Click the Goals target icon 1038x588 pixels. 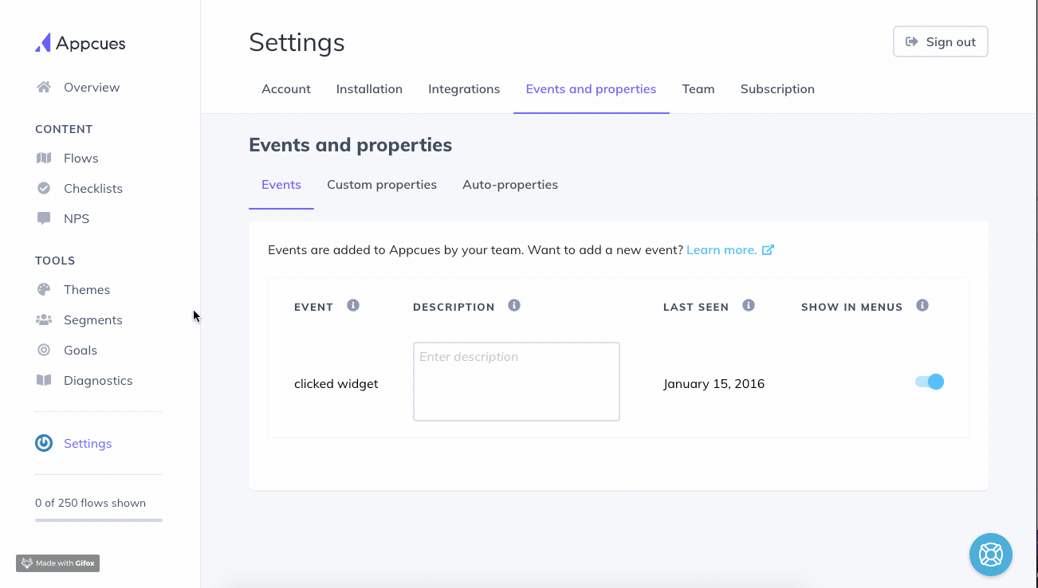pos(44,350)
